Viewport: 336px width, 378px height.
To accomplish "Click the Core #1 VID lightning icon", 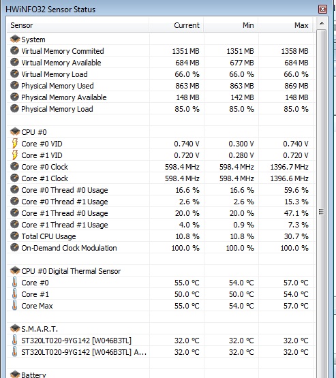I will 15,155.
